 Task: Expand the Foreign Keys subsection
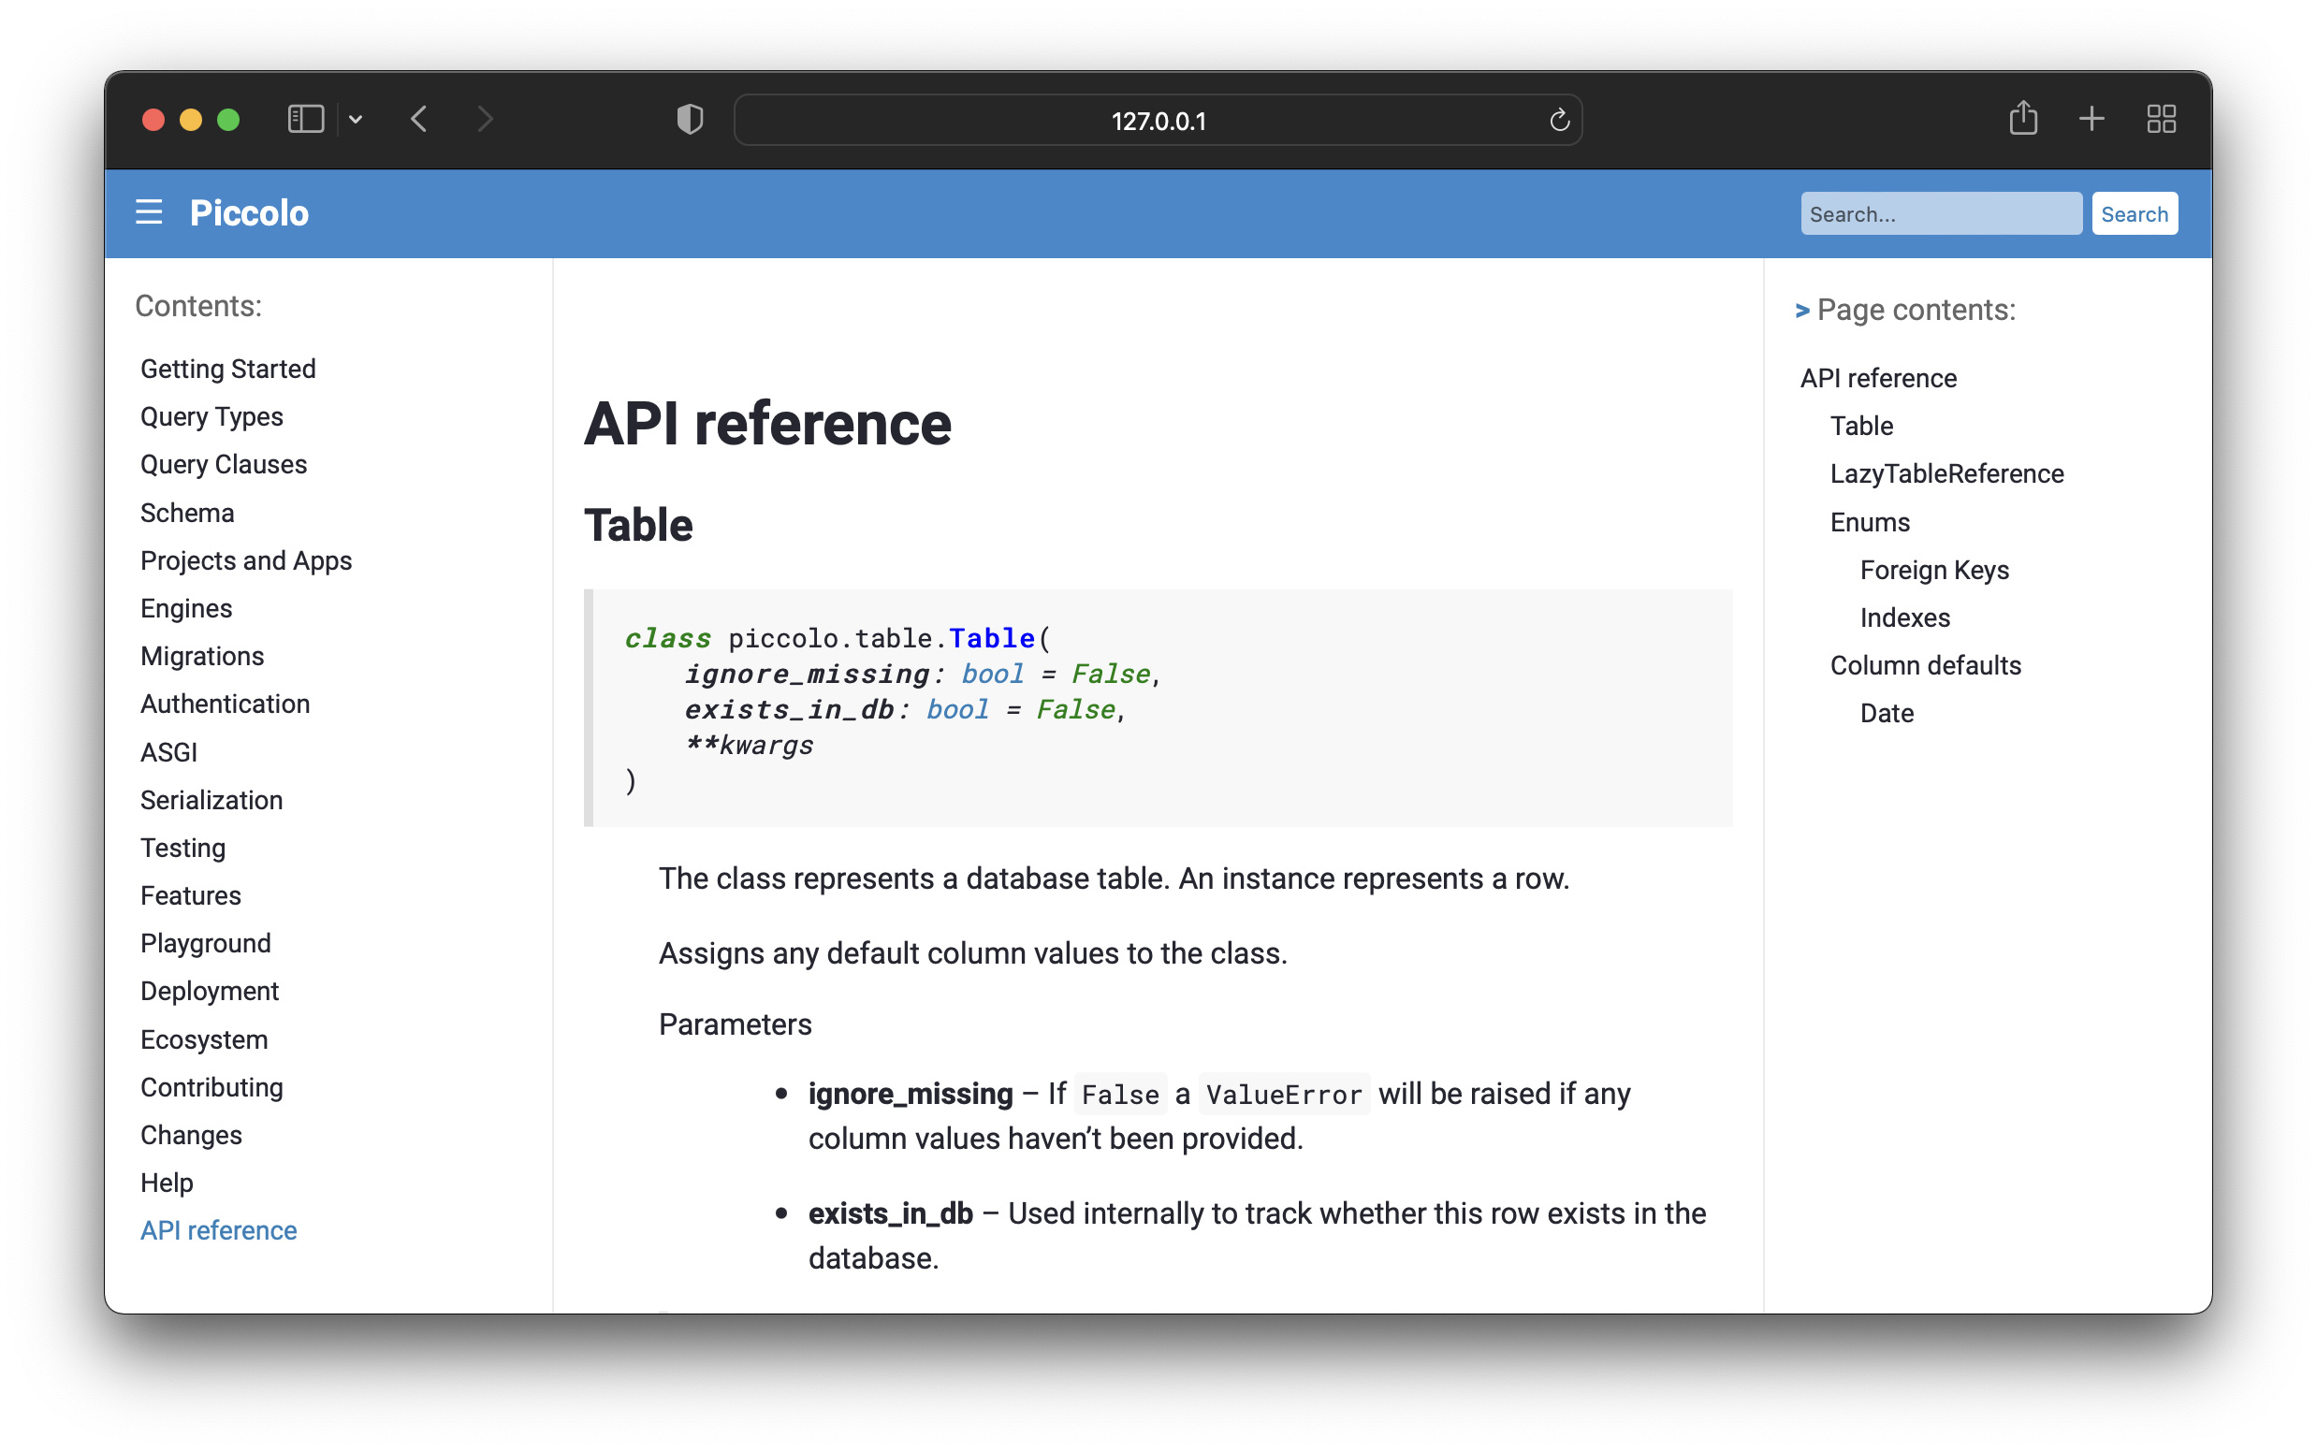[x=1934, y=571]
